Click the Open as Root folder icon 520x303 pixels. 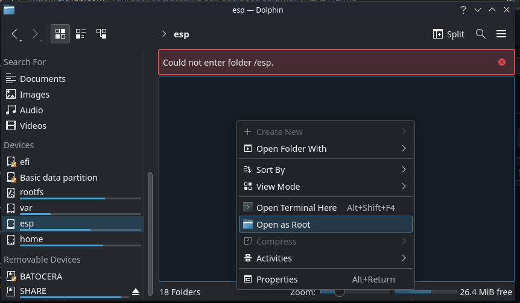(248, 225)
